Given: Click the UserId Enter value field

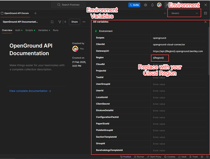Looking at the screenshot, I should click(x=178, y=91).
